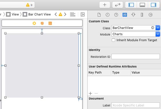This screenshot has width=161, height=109.
Task: Select the First Responder cube icon
Action: coord(42,23)
